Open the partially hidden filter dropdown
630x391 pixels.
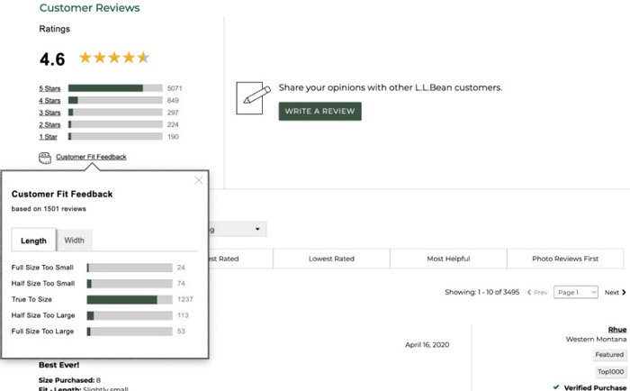tap(237, 230)
